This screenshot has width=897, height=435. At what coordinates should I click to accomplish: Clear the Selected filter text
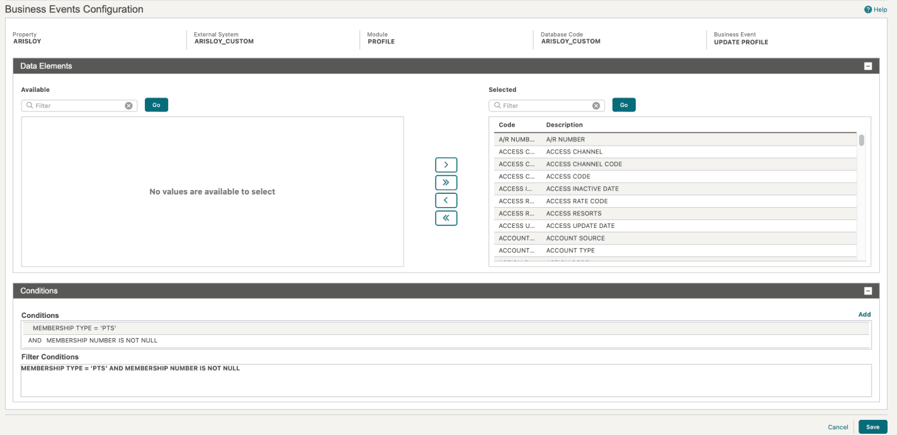[x=596, y=105]
